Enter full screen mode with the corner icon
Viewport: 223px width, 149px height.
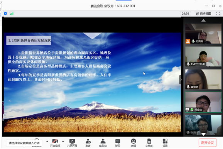(218, 14)
